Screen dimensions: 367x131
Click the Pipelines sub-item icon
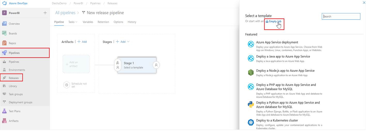(4, 62)
